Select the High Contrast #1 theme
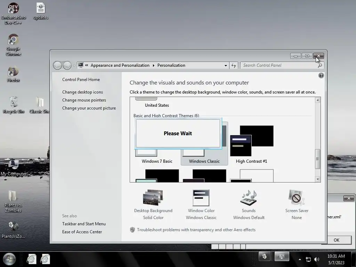The image size is (356, 267). (252, 144)
